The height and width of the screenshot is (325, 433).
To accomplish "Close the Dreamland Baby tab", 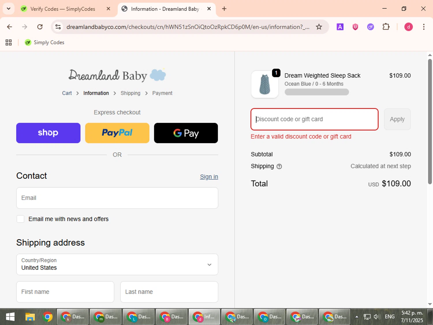I will [209, 9].
